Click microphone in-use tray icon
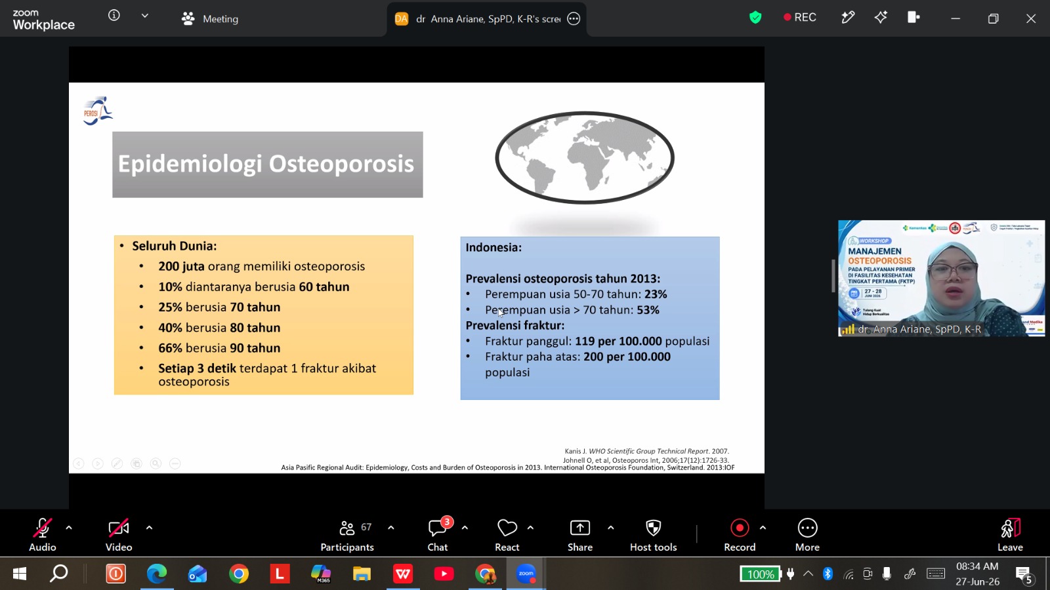The height and width of the screenshot is (590, 1050). click(887, 574)
